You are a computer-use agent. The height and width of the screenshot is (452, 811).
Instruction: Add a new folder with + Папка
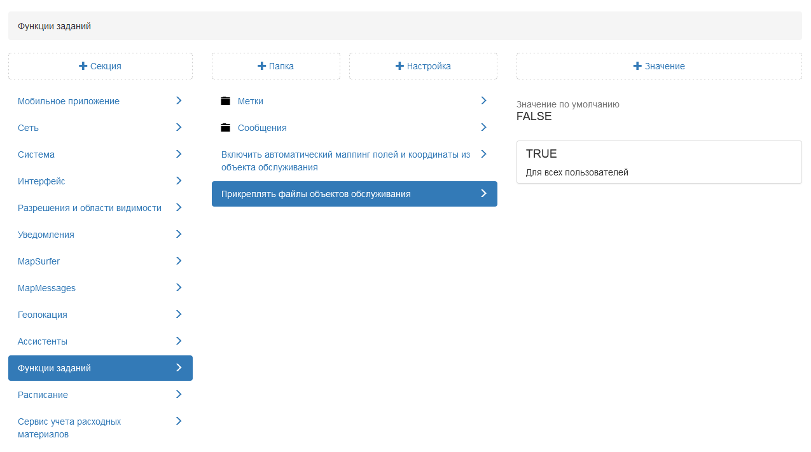click(x=276, y=66)
